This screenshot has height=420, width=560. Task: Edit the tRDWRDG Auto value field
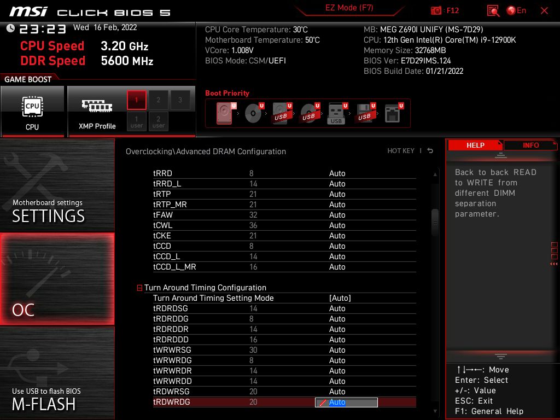click(x=346, y=402)
